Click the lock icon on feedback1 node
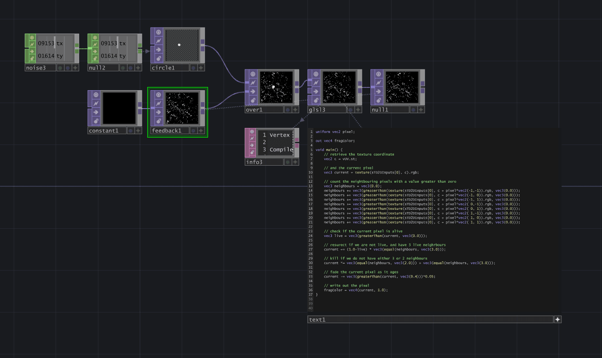 (158, 121)
